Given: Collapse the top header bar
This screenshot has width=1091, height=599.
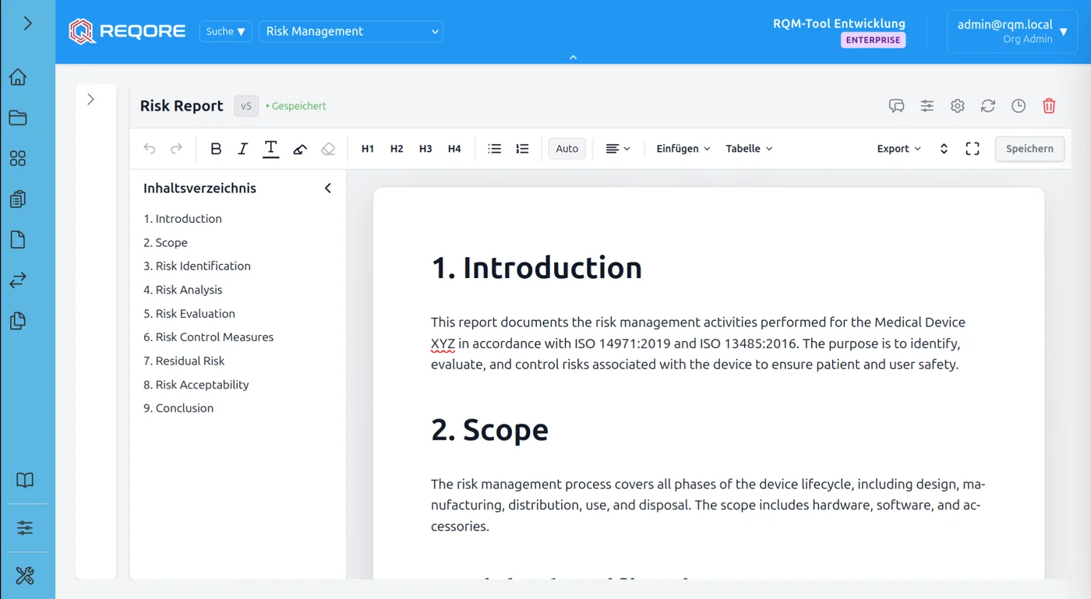Looking at the screenshot, I should (573, 57).
